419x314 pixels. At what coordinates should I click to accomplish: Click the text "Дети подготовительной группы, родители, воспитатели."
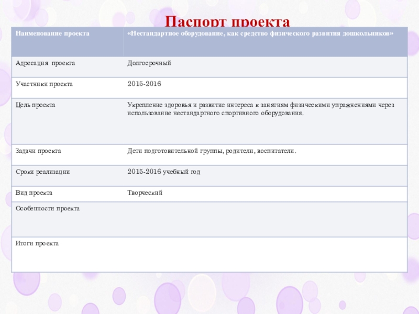click(x=212, y=151)
